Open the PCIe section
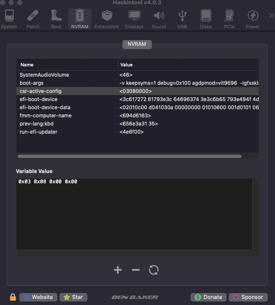The image size is (275, 305). pyautogui.click(x=229, y=19)
